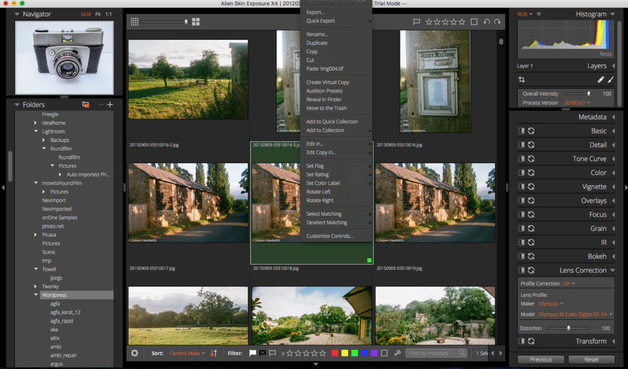Click the Previous button

coord(541,360)
